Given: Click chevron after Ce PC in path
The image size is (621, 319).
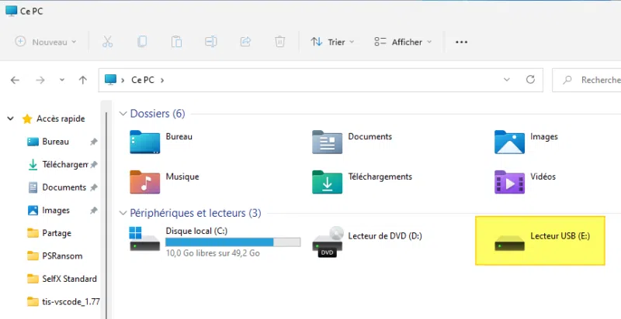Looking at the screenshot, I should (162, 81).
